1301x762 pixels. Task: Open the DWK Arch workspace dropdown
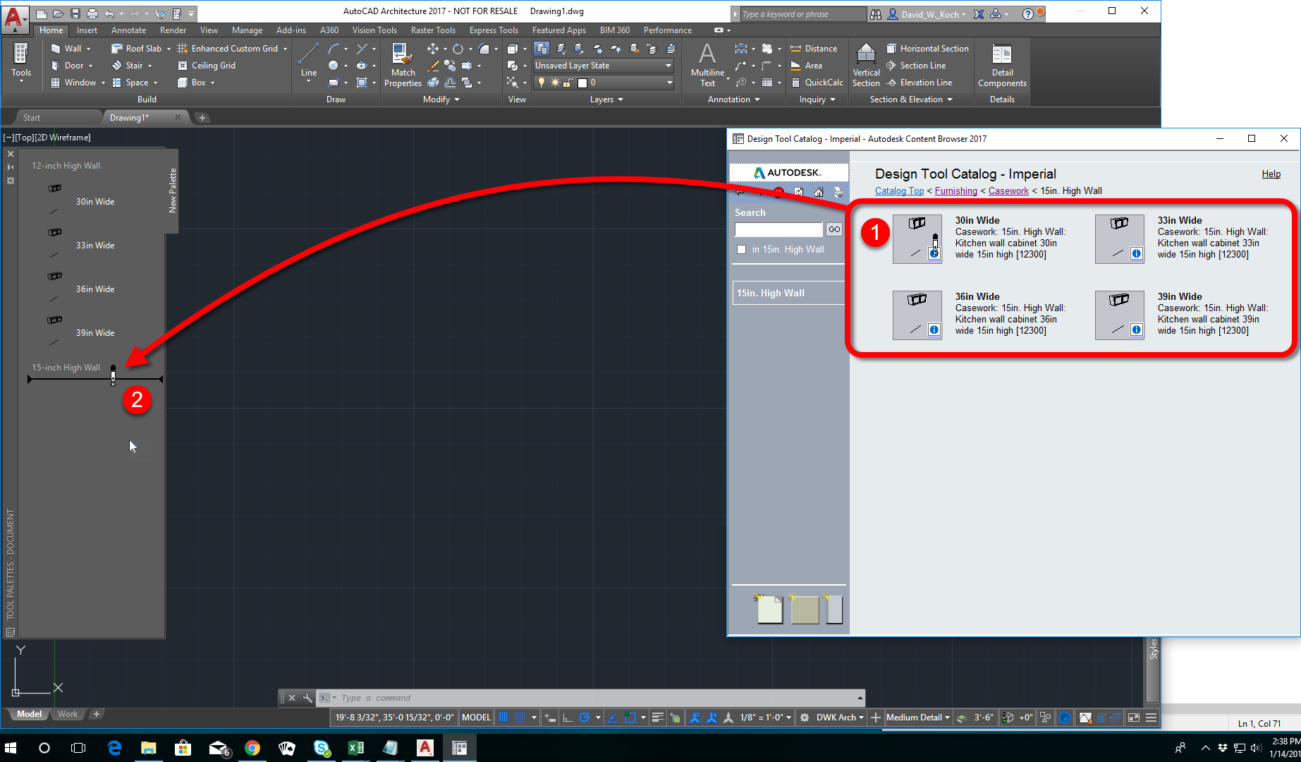[x=840, y=718]
